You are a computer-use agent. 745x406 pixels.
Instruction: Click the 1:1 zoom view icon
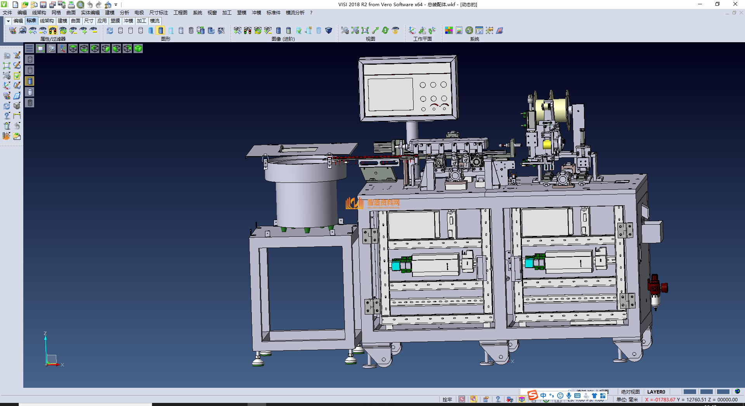click(x=365, y=31)
